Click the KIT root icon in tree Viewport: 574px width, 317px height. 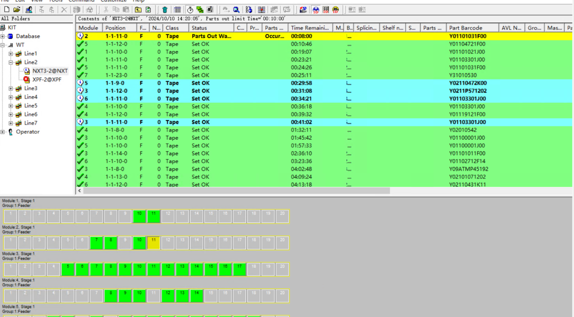[3, 27]
